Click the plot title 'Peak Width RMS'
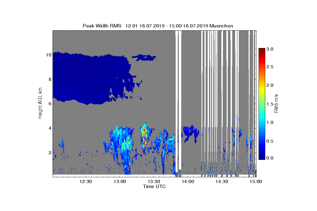Viewport: 317px width, 211px height. tap(102, 26)
